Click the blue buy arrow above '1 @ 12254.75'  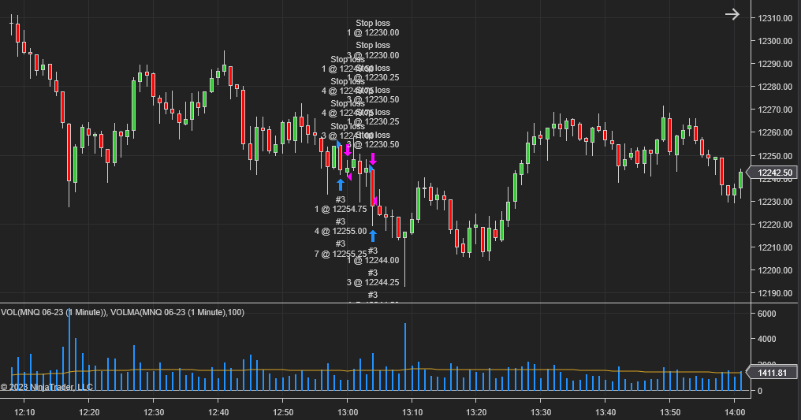(x=341, y=184)
